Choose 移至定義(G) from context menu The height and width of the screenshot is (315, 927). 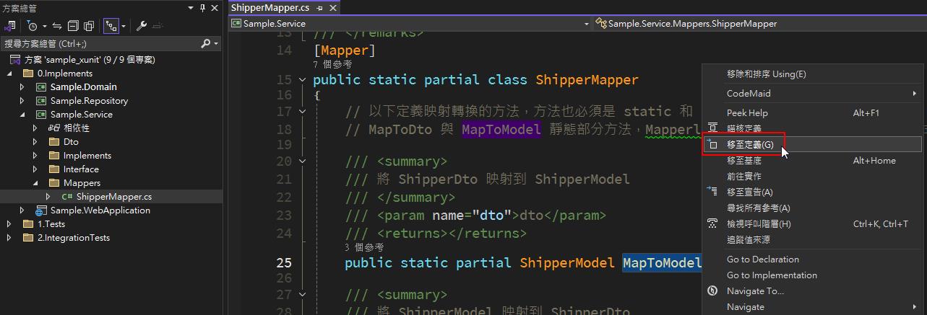(749, 145)
